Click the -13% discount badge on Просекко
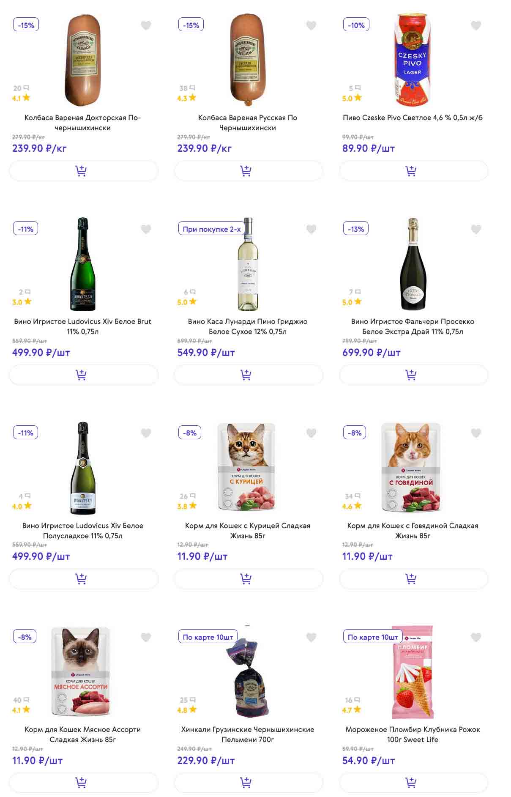 pos(356,229)
